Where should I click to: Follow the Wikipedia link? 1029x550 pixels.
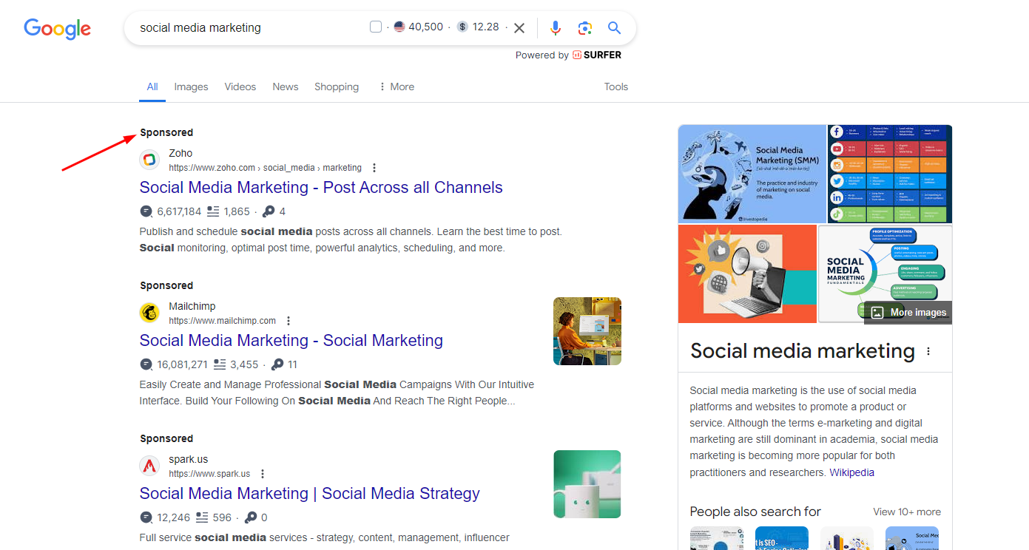coord(851,472)
